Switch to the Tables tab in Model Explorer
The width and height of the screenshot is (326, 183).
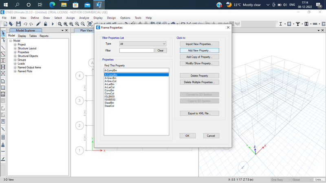33,36
